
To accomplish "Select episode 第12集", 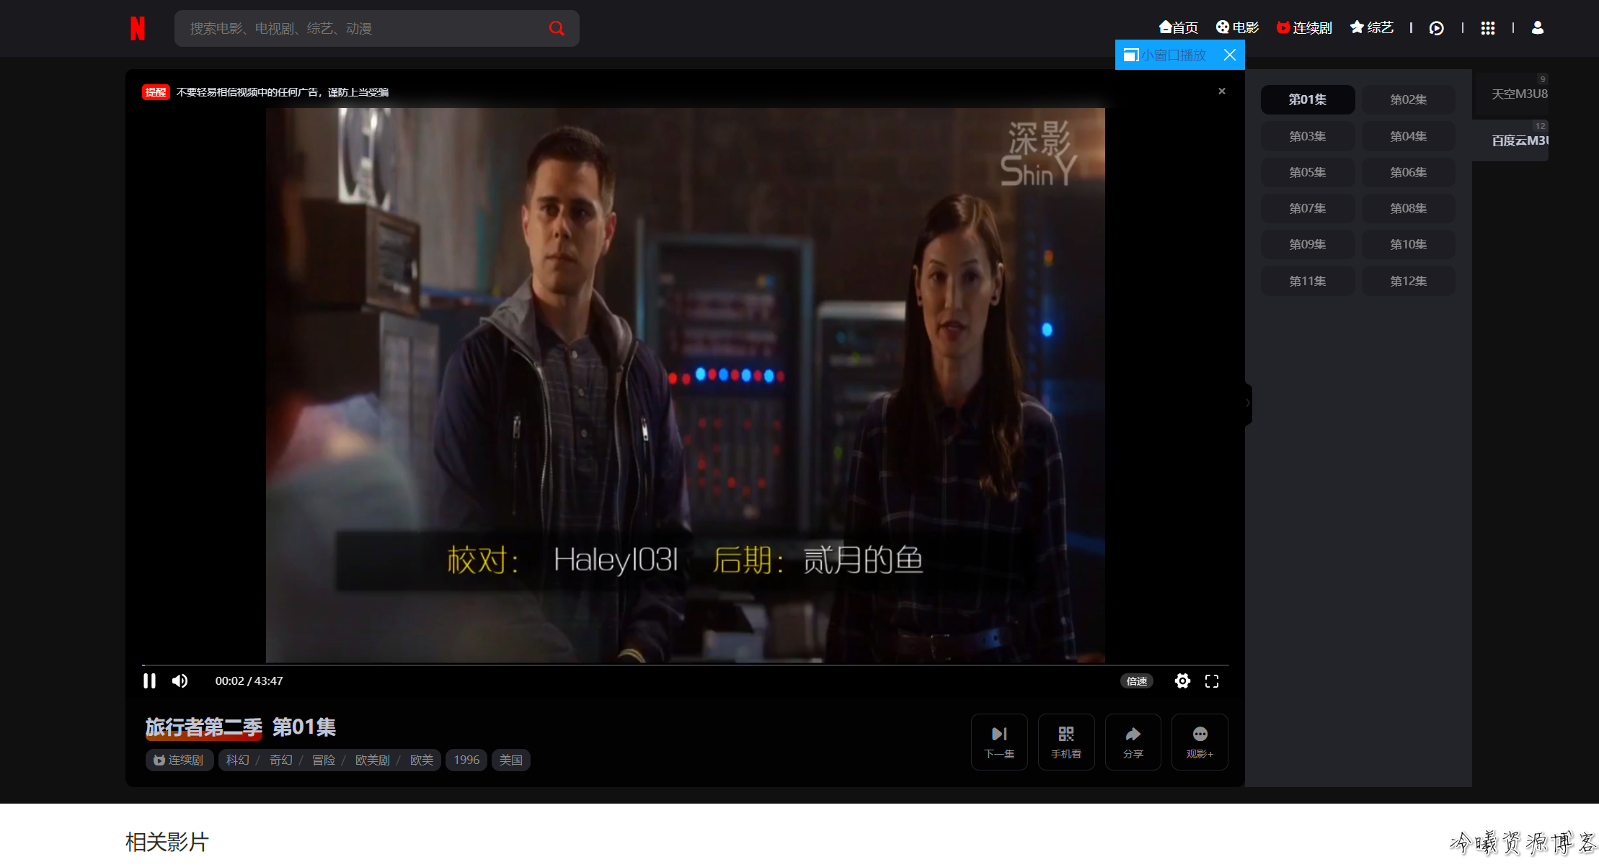I will pos(1409,281).
